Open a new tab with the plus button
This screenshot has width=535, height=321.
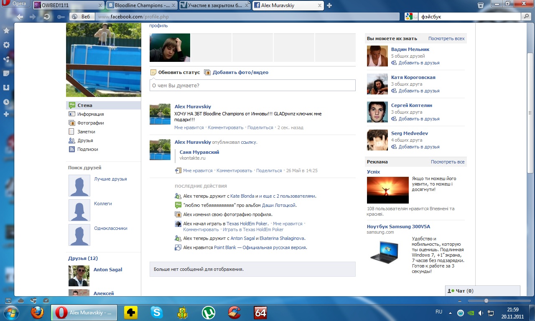329,5
